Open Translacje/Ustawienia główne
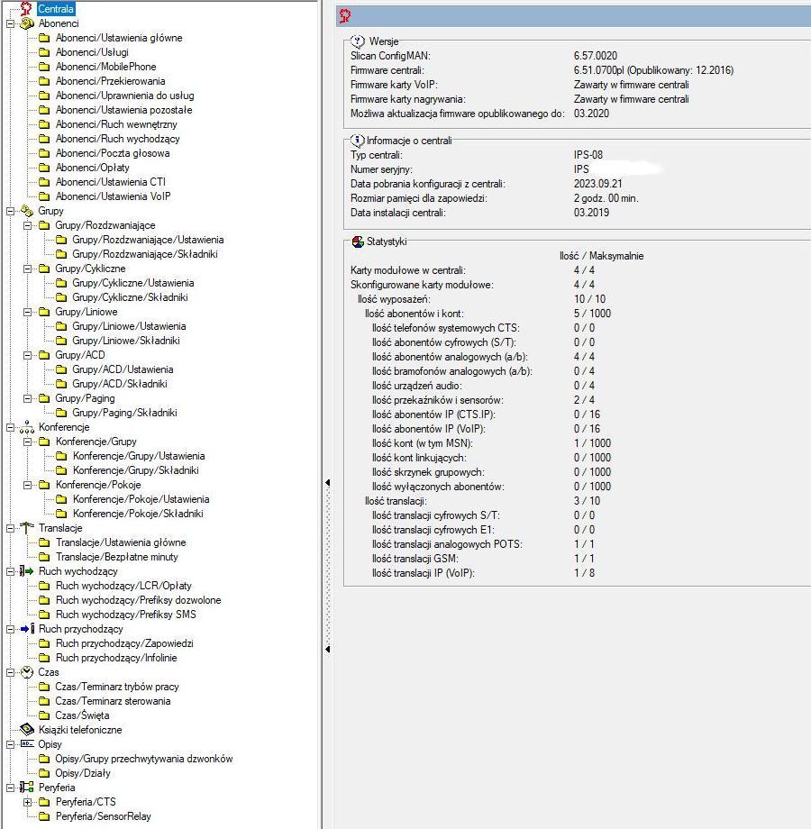The image size is (811, 829). 121,542
